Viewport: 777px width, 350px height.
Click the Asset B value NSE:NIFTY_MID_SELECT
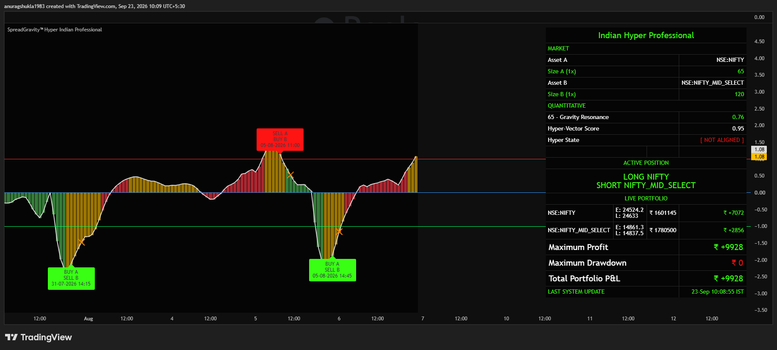713,83
